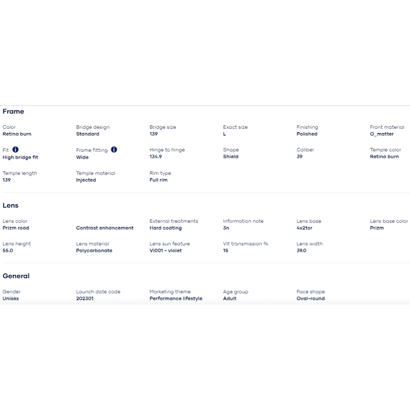Click the Lens section heading
This screenshot has width=410, height=410.
point(11,205)
